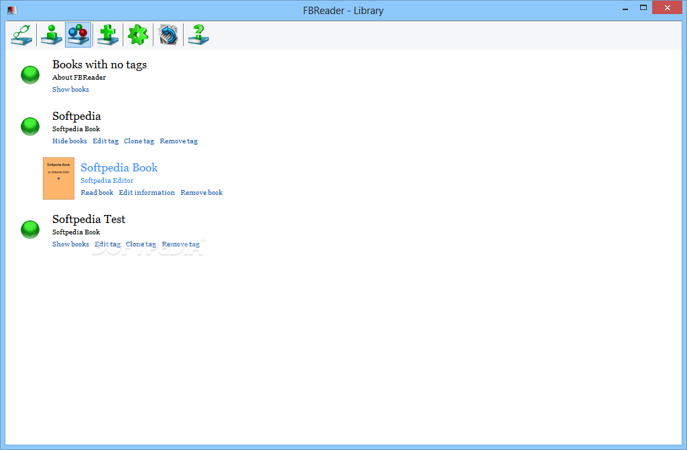This screenshot has width=687, height=450.
Task: Maximize the FBReader Library window
Action: 643,8
